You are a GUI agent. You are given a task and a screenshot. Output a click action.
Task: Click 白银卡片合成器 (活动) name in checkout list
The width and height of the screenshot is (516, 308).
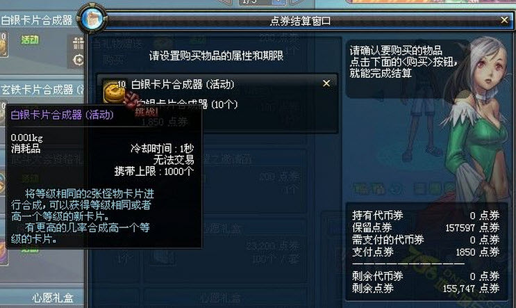click(x=183, y=84)
